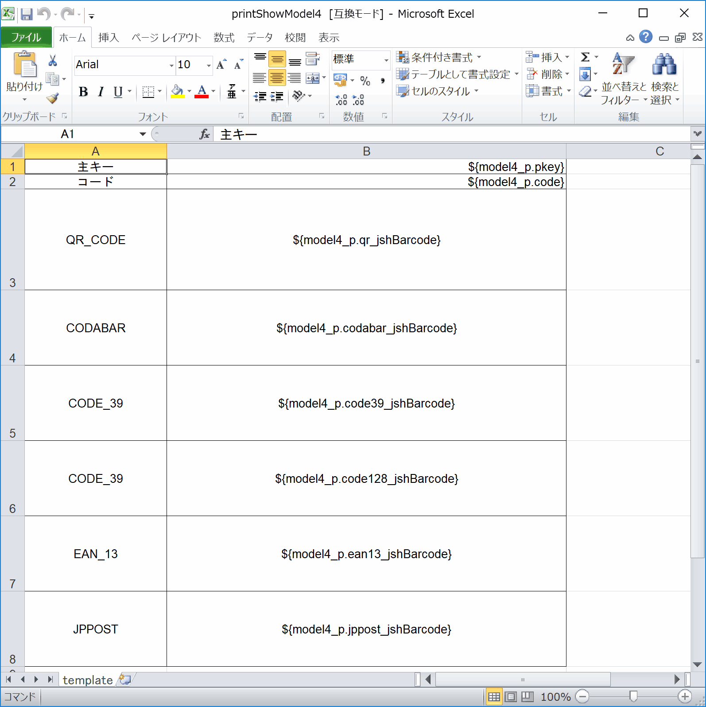
Task: Open セルのスタイル cell styles menu
Action: [438, 91]
